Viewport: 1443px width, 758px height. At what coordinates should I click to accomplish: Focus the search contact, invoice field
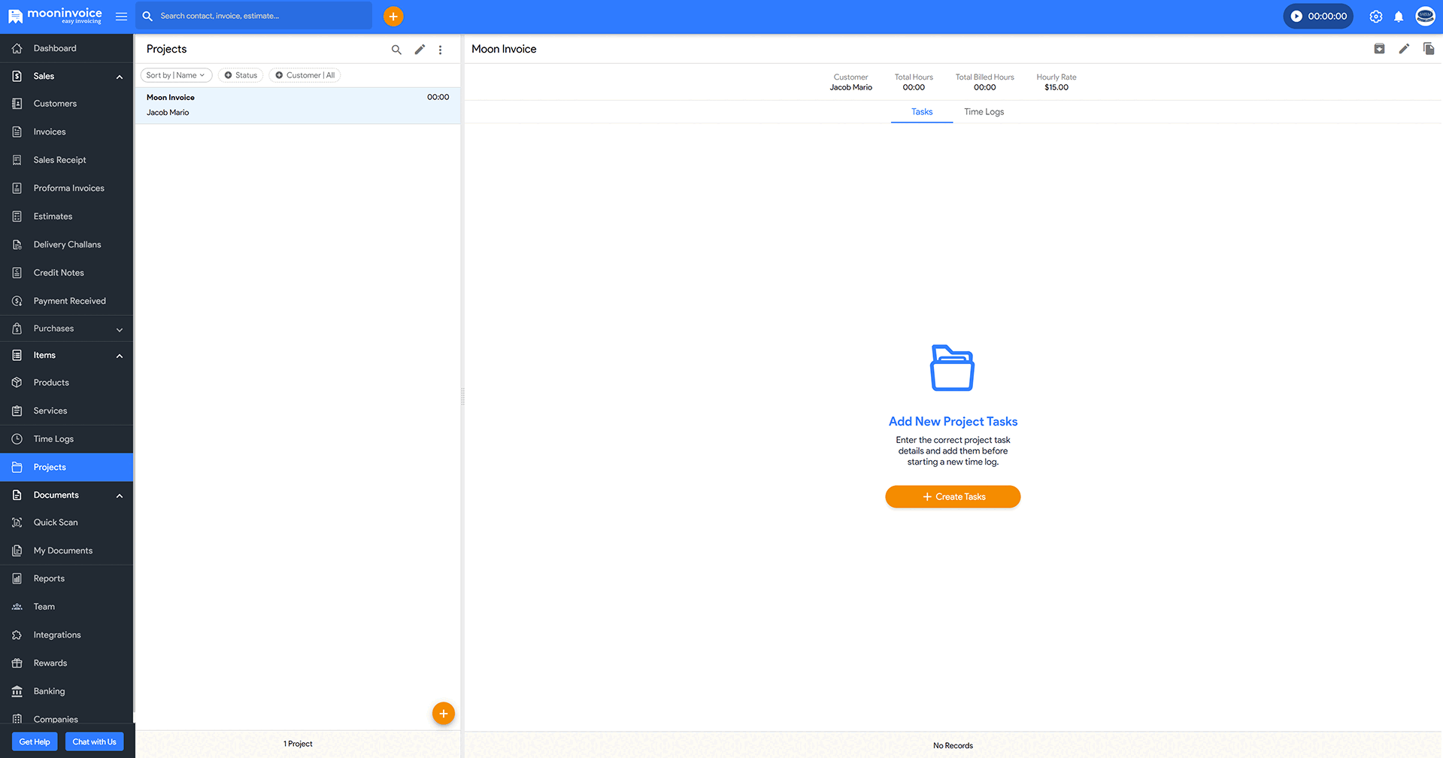(x=254, y=16)
